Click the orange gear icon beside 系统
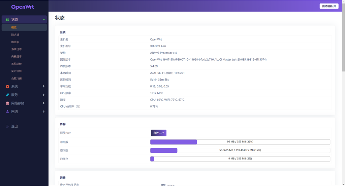Screen dimensions: 345x186 click(x=7, y=86)
